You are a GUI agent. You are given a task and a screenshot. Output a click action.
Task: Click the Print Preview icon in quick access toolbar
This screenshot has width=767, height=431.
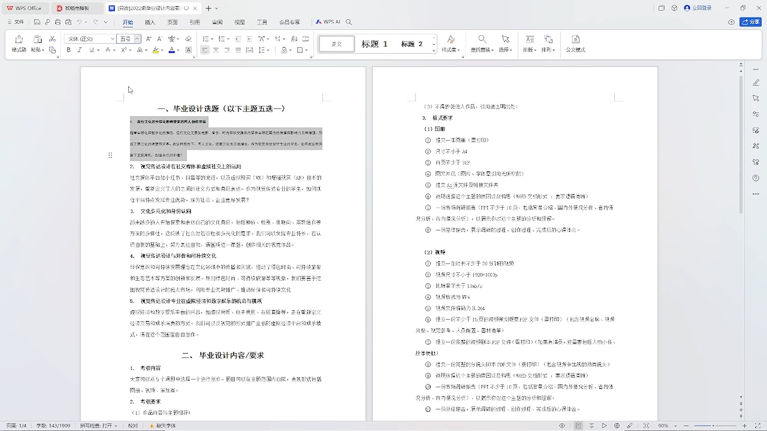click(x=68, y=22)
